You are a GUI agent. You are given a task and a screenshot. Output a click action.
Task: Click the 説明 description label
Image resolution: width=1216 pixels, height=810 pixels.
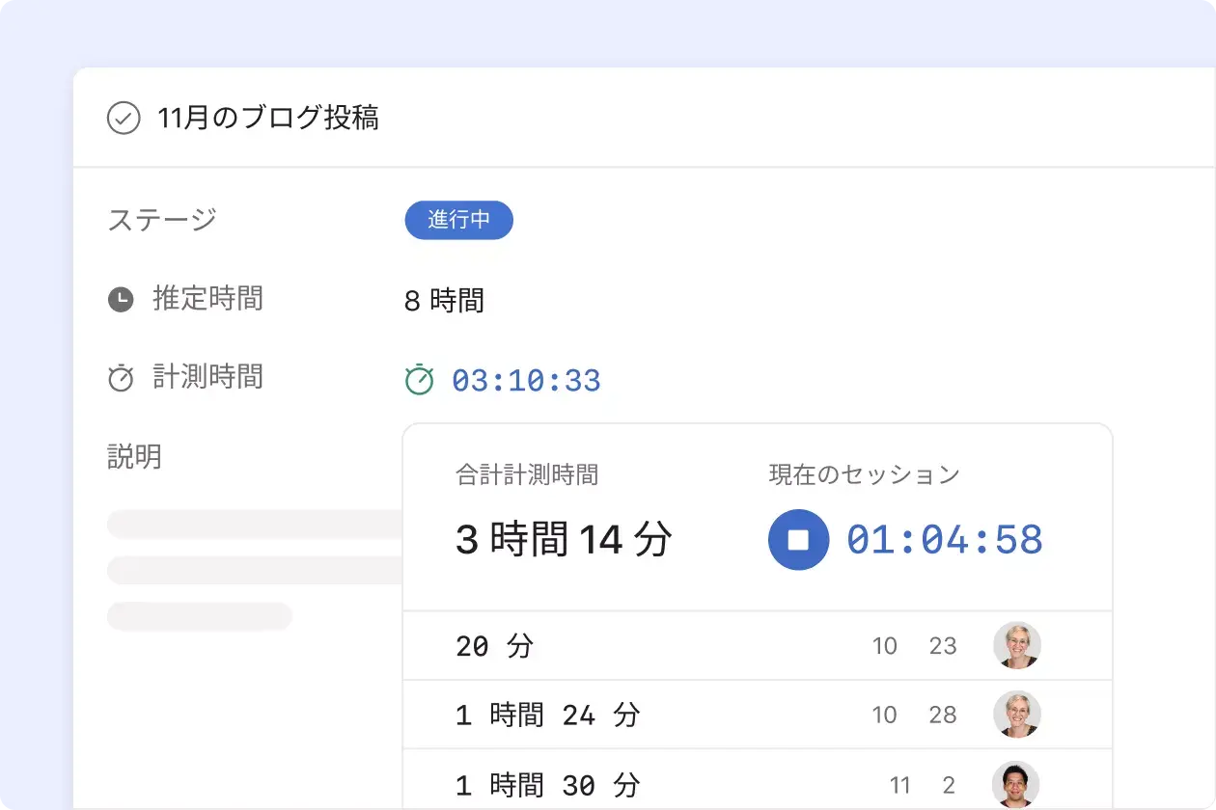click(x=134, y=456)
